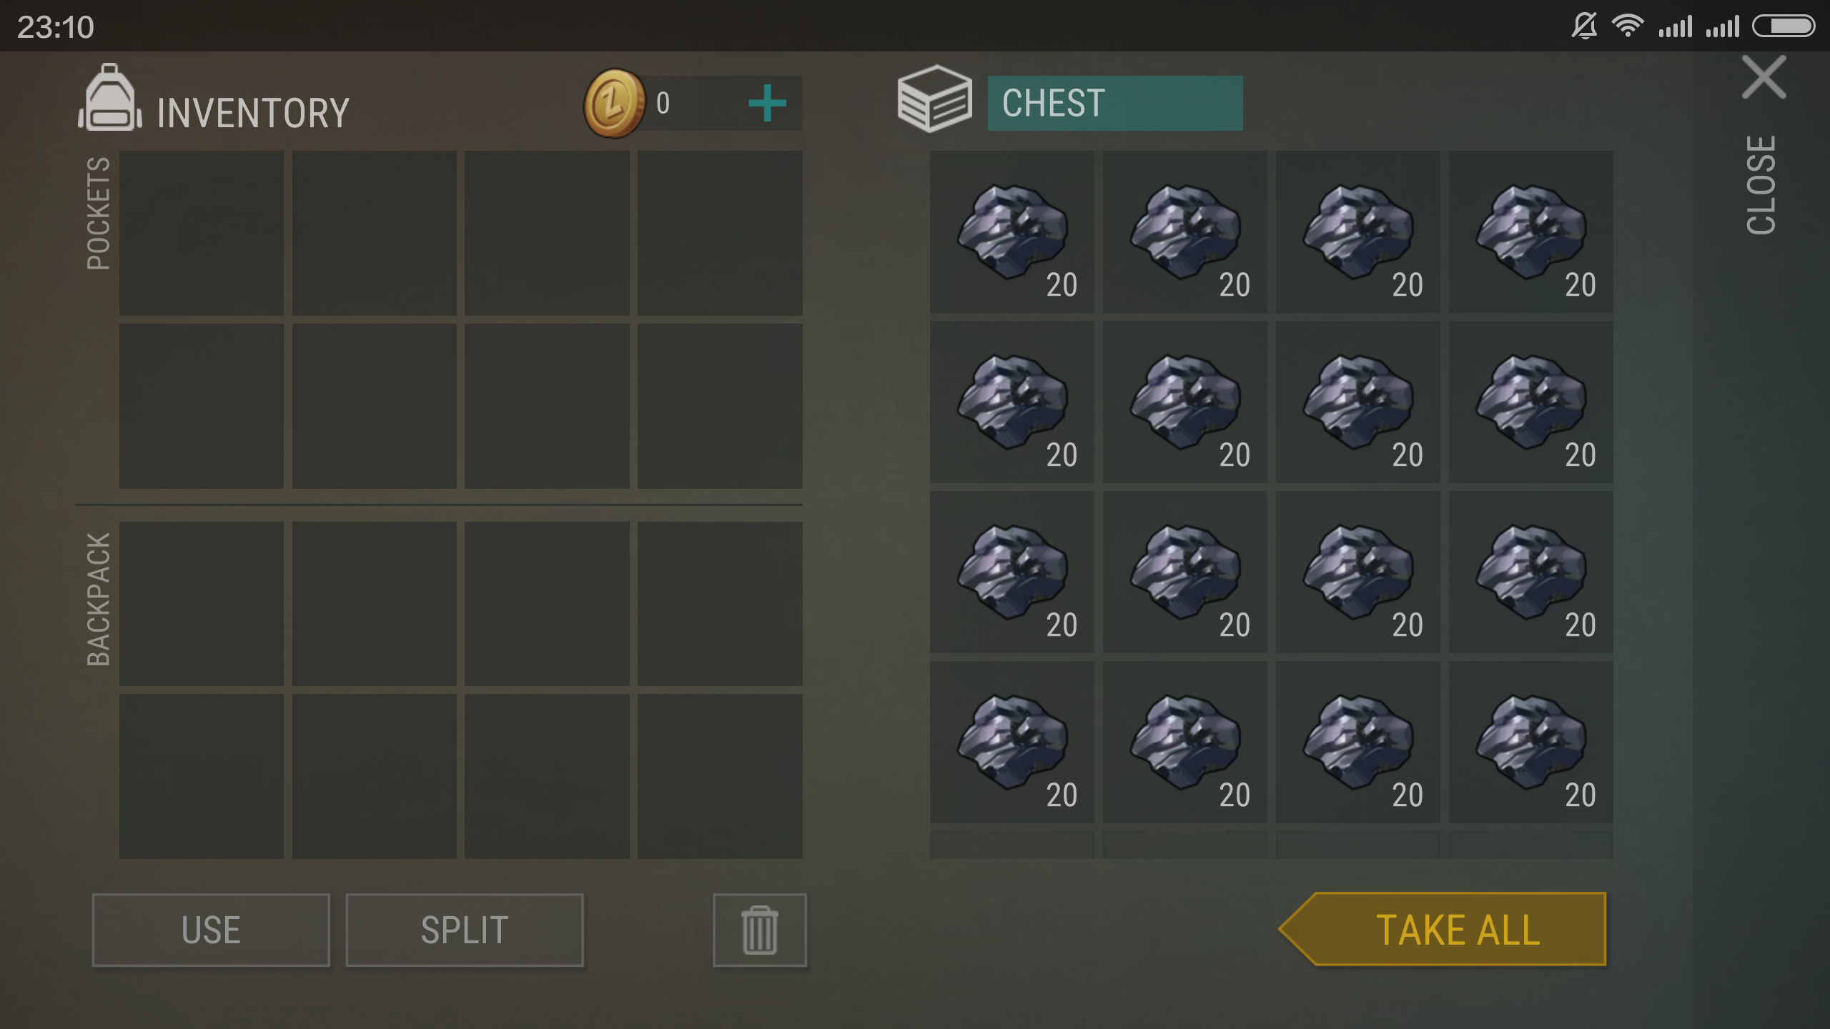Select the ore in the top-right chest slot
This screenshot has width=1830, height=1029.
point(1530,232)
